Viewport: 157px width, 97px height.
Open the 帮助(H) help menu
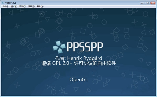point(40,6)
